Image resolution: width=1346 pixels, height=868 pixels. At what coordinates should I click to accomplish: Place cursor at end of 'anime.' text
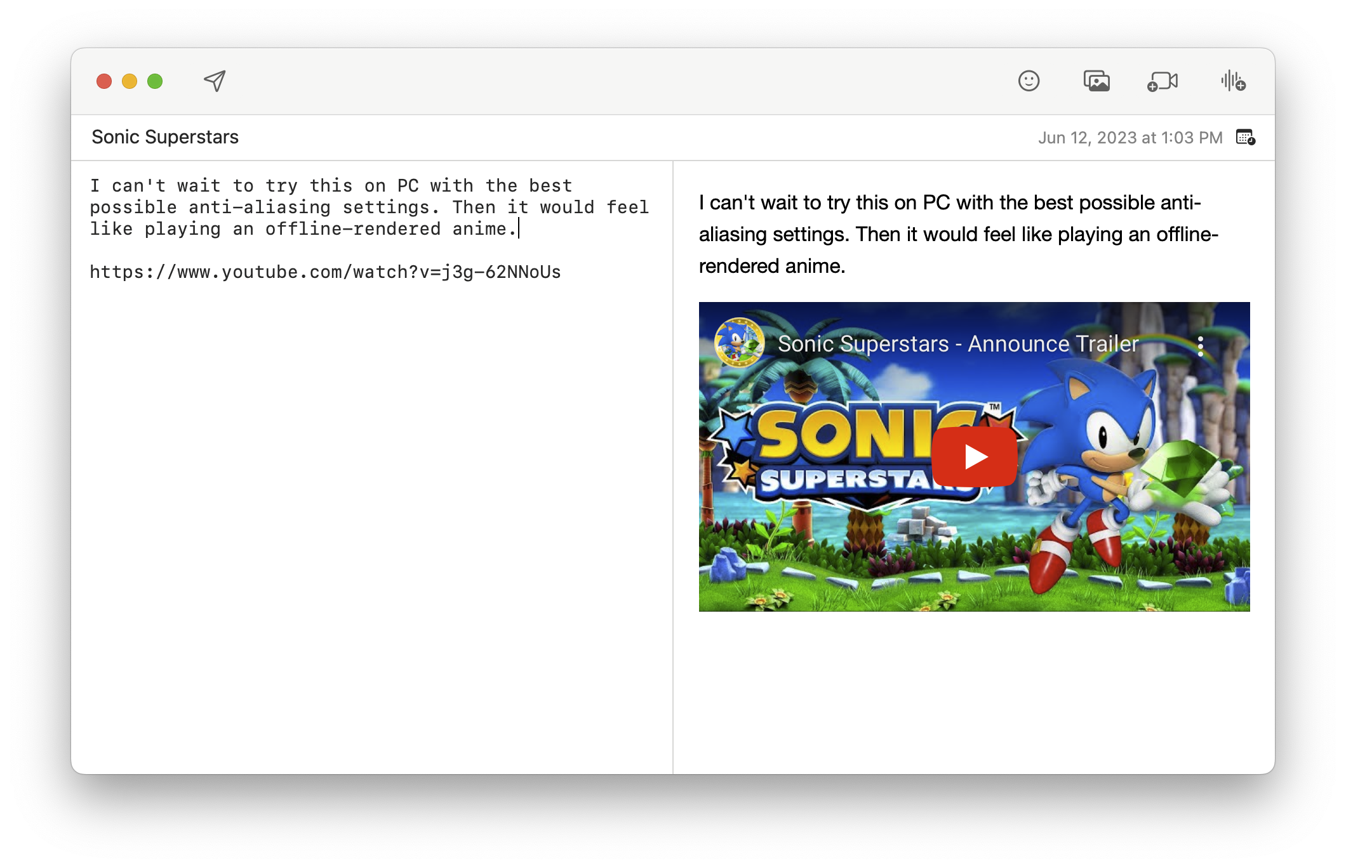(x=519, y=229)
